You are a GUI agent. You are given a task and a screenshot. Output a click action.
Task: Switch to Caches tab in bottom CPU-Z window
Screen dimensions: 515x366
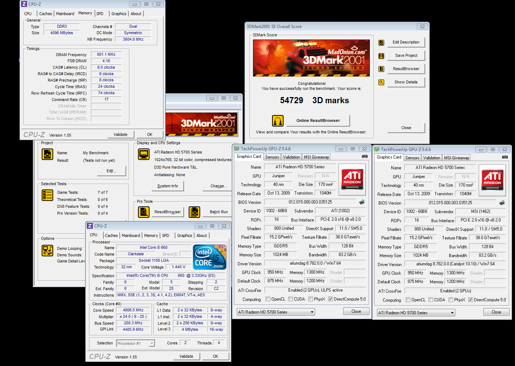111,235
